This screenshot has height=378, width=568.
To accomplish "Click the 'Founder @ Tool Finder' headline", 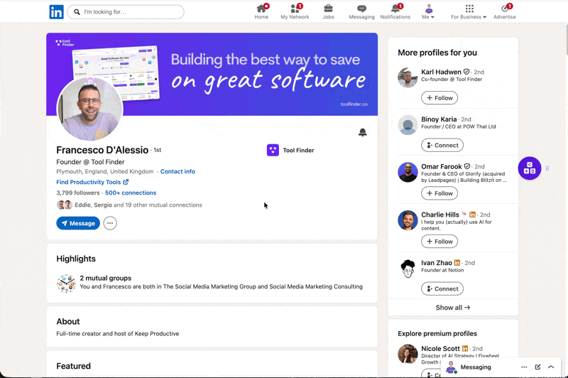I will 90,162.
